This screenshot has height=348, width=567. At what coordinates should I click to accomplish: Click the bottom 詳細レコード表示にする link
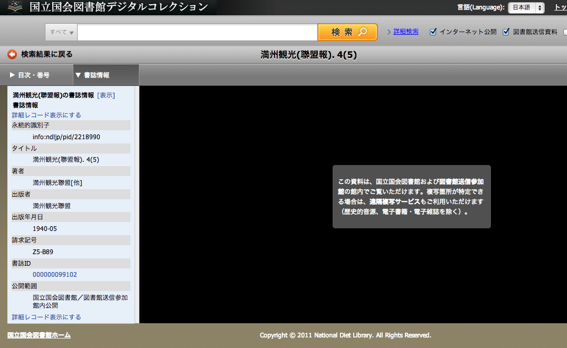(x=46, y=317)
